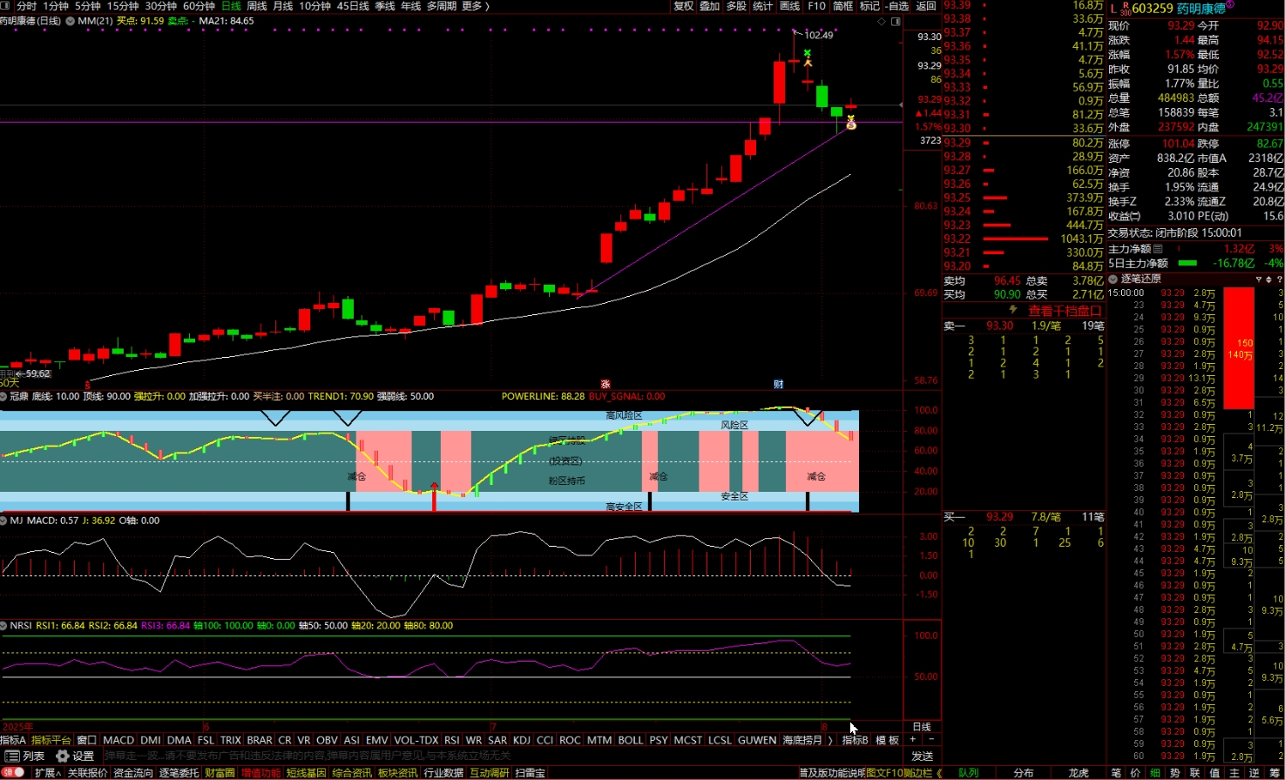Open the 资金流向 panel
Screen dimensions: 1285x780
click(x=133, y=773)
